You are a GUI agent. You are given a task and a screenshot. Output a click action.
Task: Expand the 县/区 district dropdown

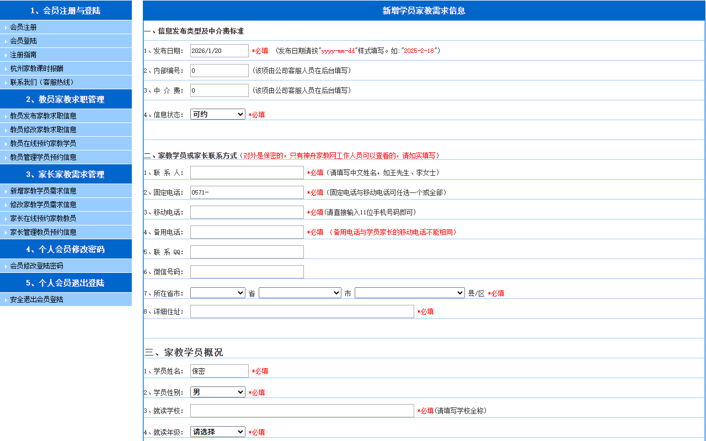point(409,293)
